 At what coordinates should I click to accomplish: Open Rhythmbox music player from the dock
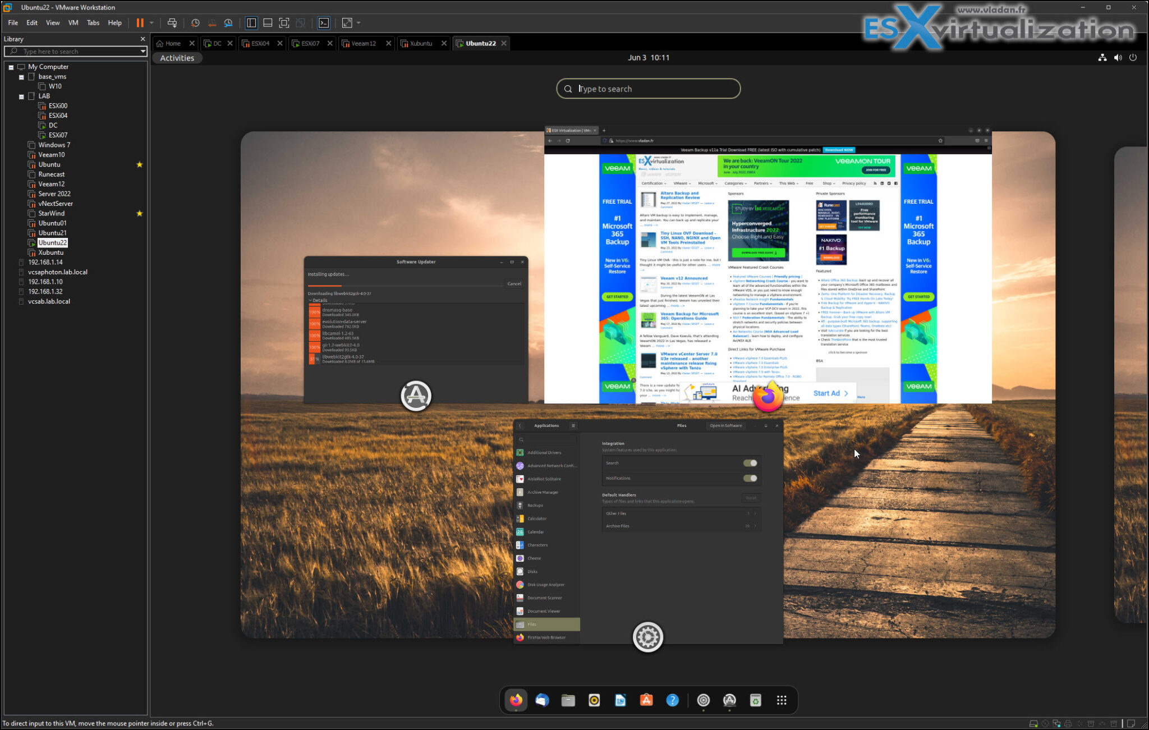coord(594,700)
